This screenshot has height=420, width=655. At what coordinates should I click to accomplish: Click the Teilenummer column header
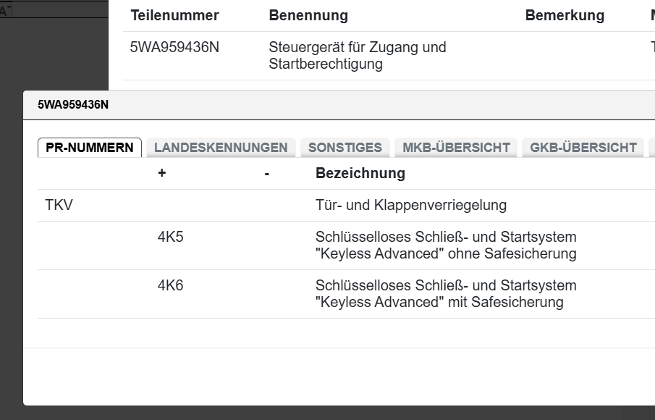click(x=174, y=15)
